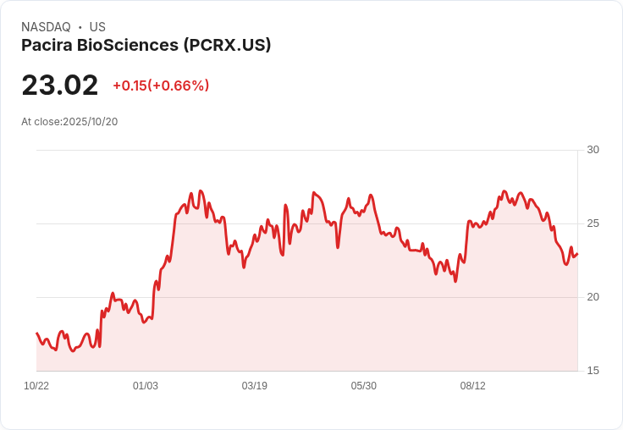Image resolution: width=623 pixels, height=430 pixels.
Task: Click the 05/30 date axis label
Action: coord(363,386)
